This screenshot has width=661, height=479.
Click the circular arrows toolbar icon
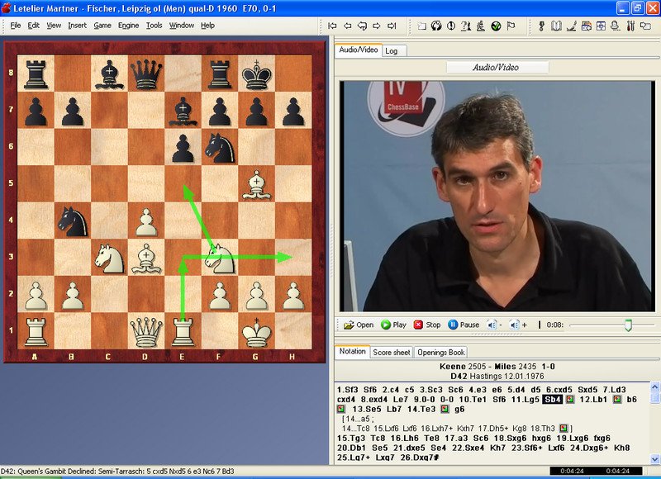[x=436, y=26]
